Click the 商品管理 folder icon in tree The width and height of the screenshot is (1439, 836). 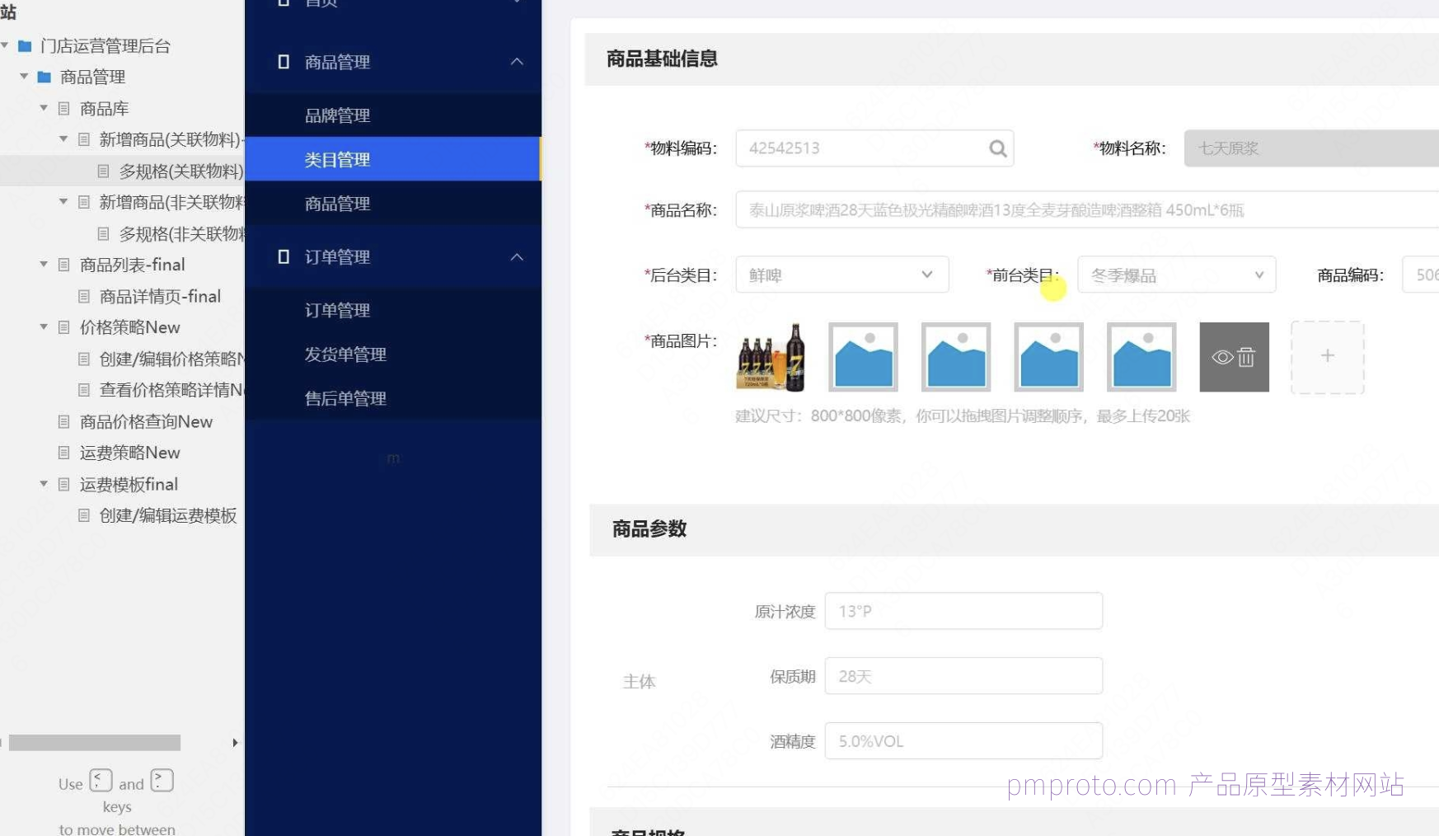45,77
